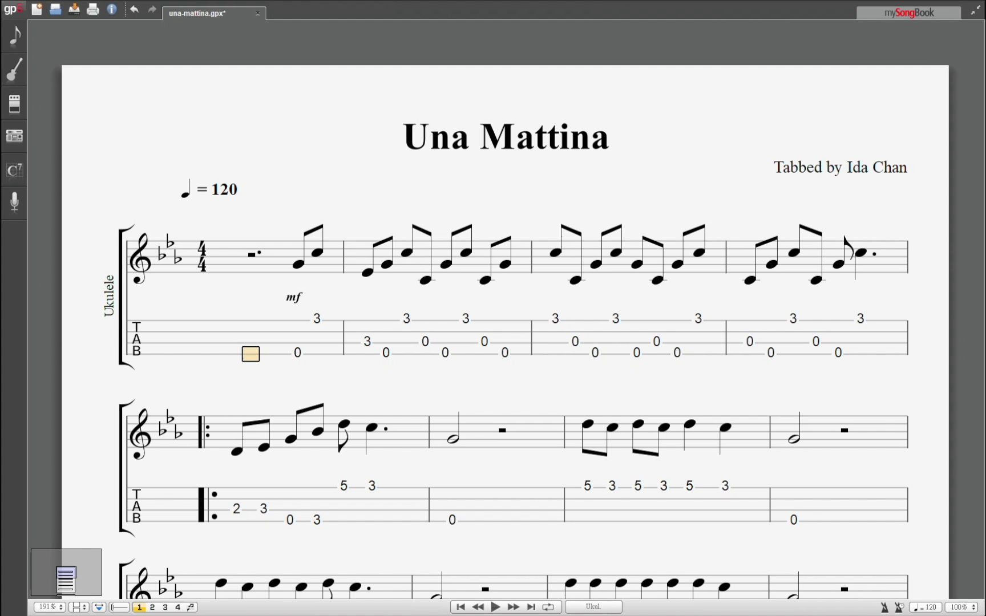Viewport: 986px width, 616px height.
Task: Open the gp6 main menu logo
Action: point(13,9)
